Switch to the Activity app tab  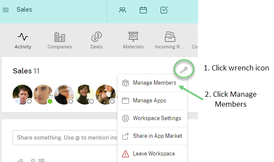pyautogui.click(x=23, y=41)
